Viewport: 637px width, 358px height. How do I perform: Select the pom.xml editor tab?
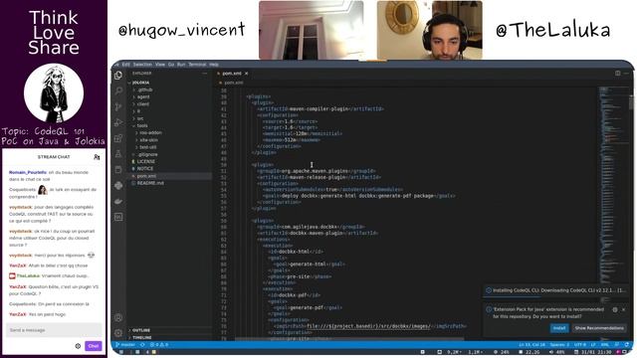[x=232, y=74]
